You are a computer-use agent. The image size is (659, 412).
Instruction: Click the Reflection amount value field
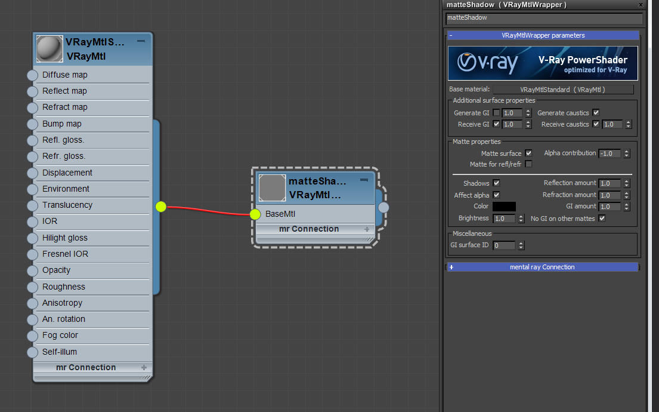610,183
